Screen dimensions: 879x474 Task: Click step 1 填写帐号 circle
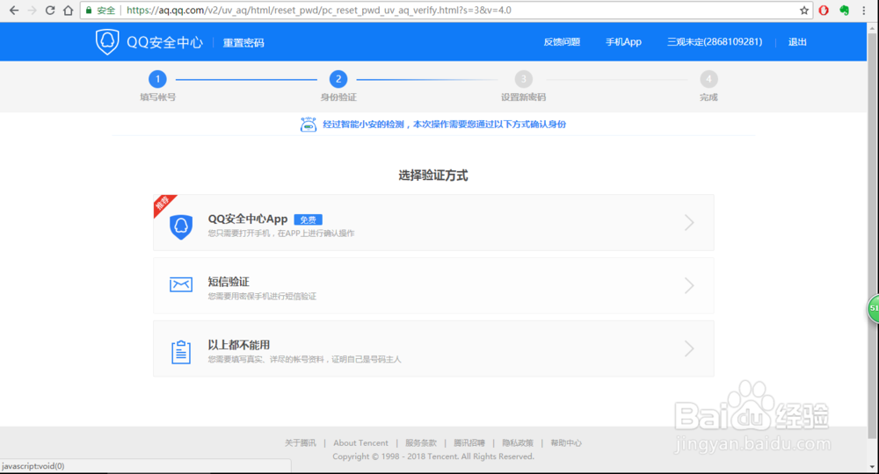(x=157, y=79)
